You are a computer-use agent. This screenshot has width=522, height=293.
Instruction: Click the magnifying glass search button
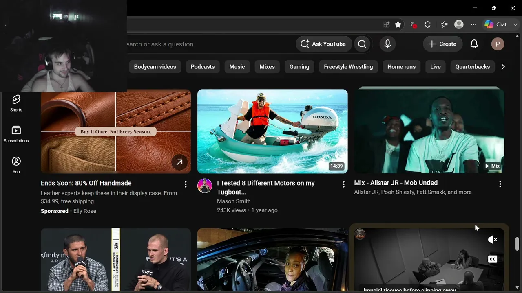click(362, 44)
